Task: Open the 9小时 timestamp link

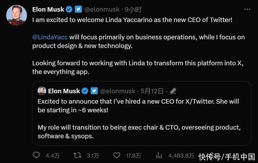Action: tap(133, 9)
